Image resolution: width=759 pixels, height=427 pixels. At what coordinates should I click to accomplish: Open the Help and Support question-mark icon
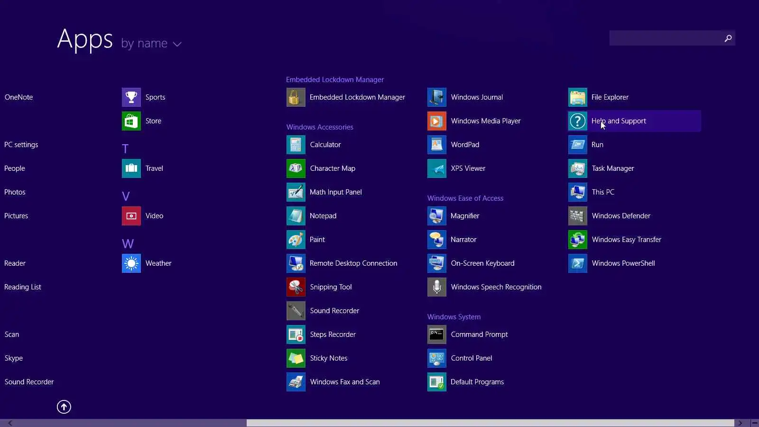tap(578, 121)
